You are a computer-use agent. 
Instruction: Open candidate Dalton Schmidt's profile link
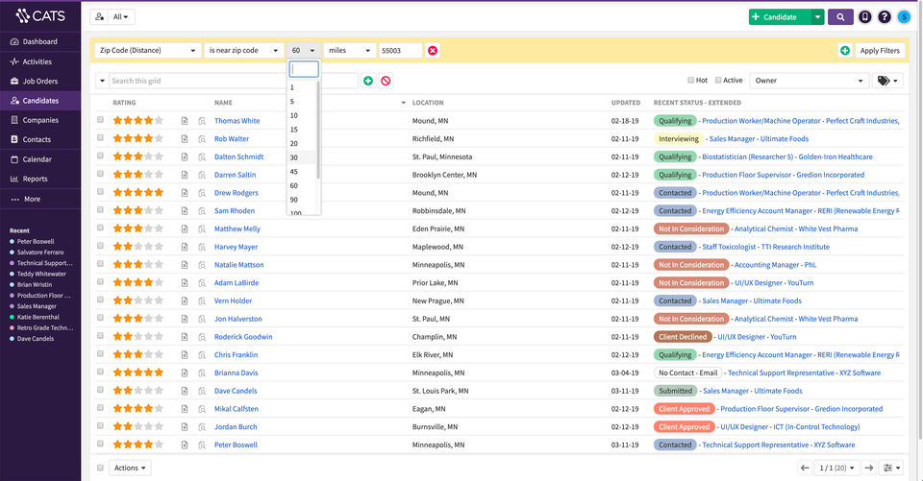tap(238, 156)
